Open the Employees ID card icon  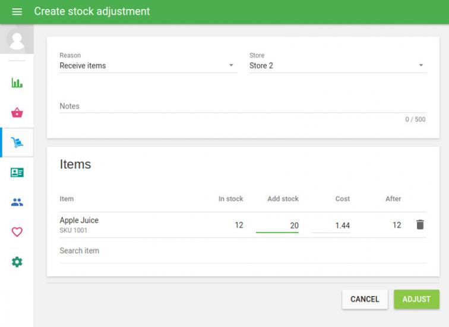pyautogui.click(x=17, y=172)
